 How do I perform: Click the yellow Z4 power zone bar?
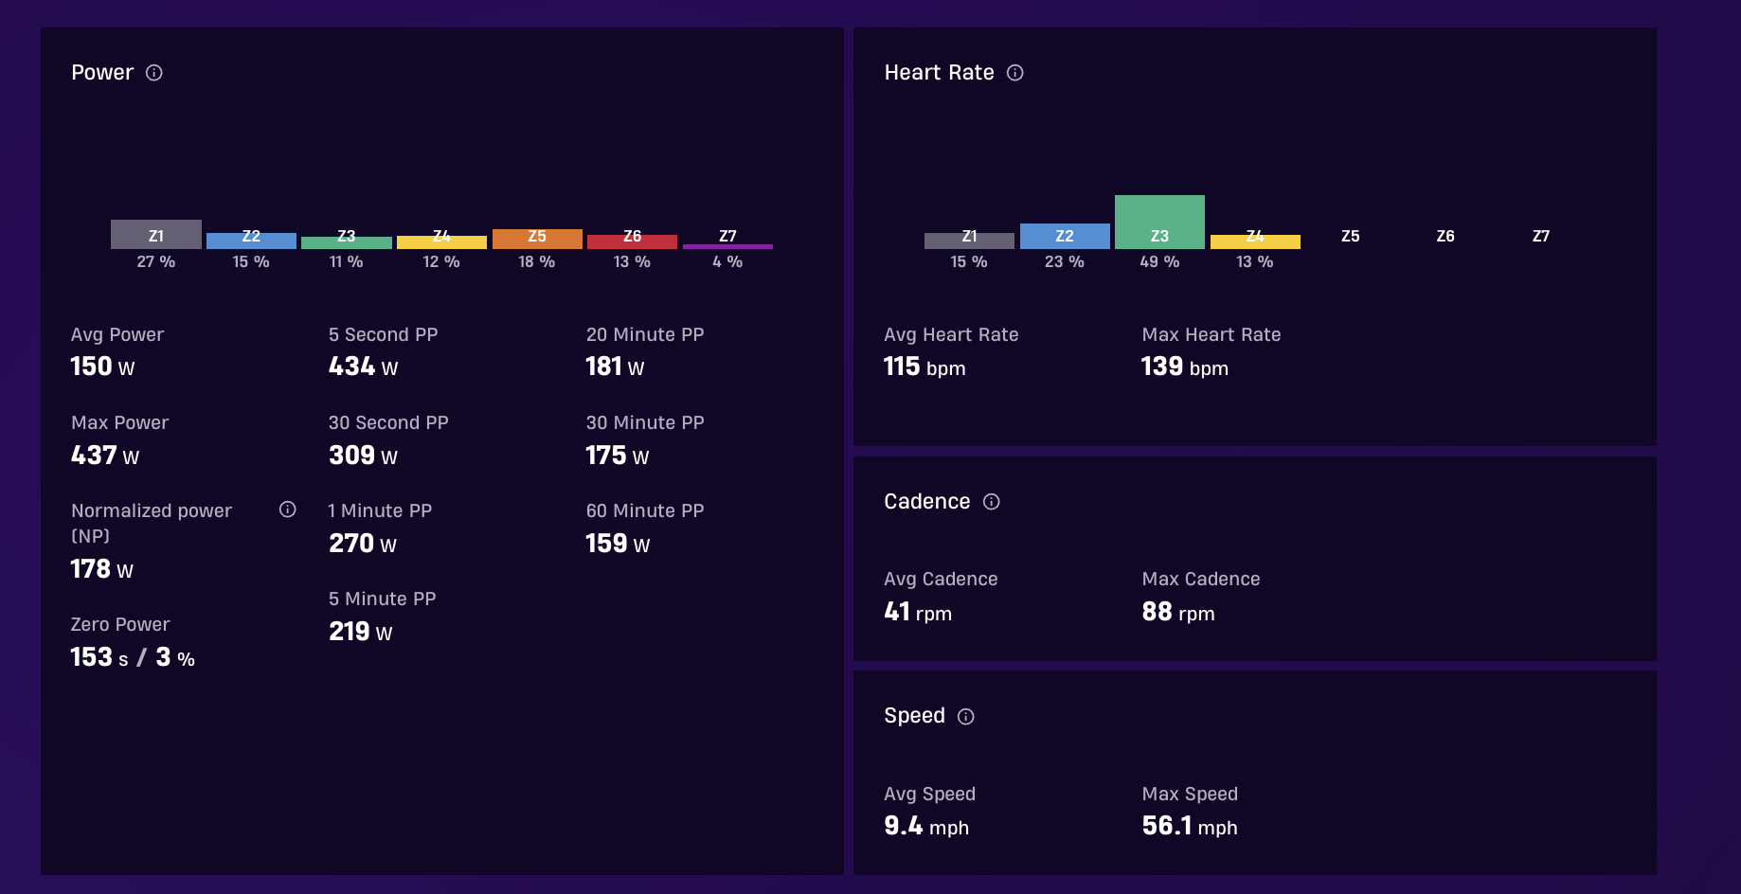click(441, 242)
